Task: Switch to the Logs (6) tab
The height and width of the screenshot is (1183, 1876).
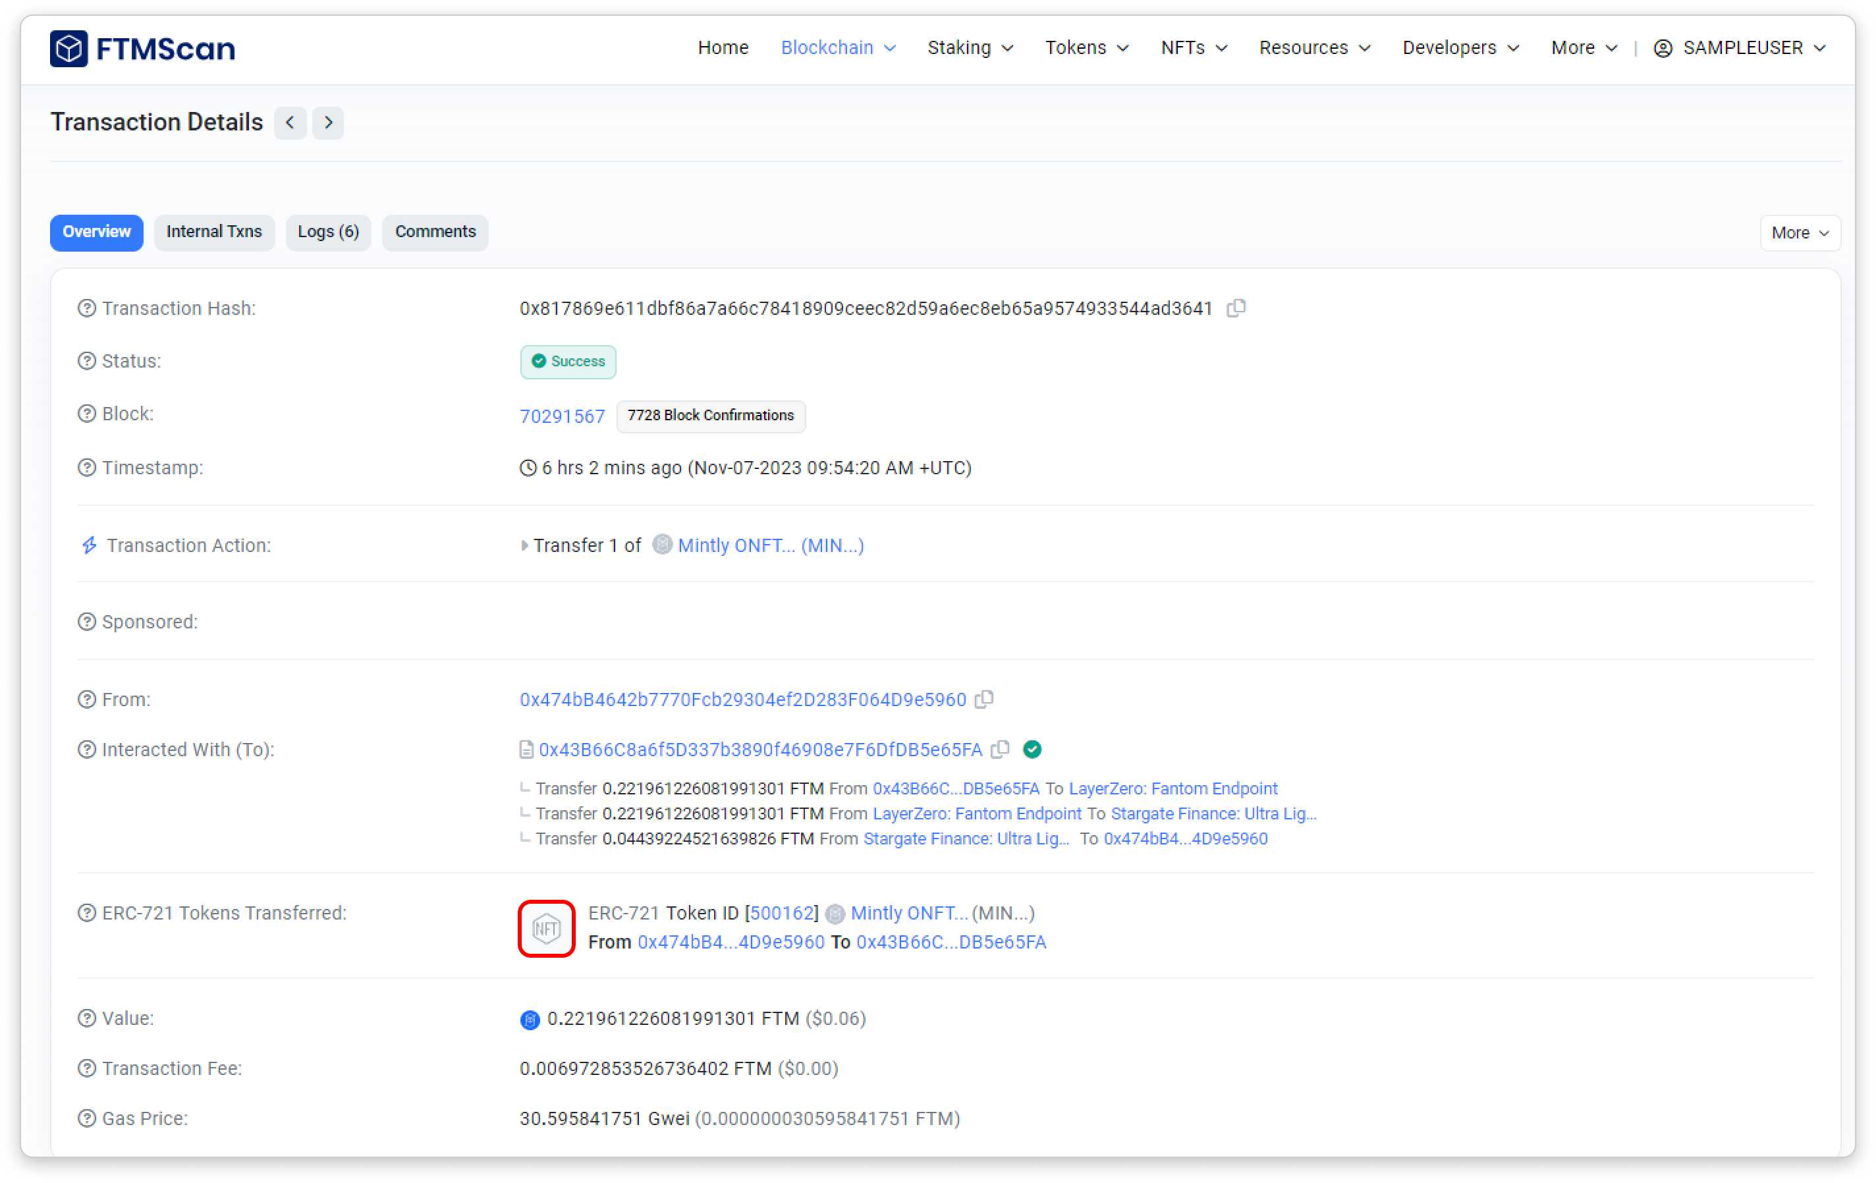Action: tap(328, 232)
